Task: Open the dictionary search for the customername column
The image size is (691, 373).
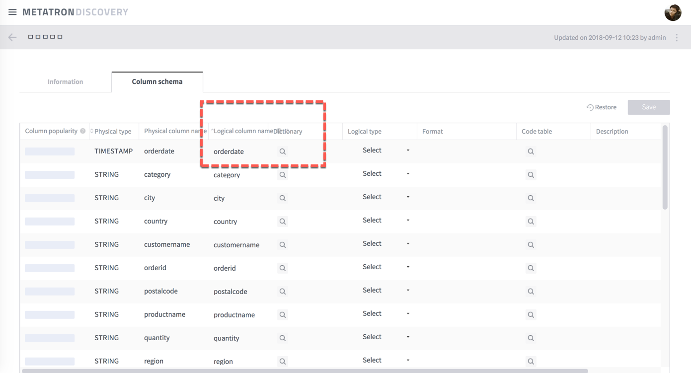Action: click(282, 244)
